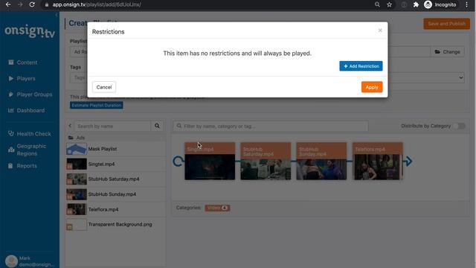Viewport: 476px width, 268px height.
Task: Open Players in the sidebar
Action: pos(26,78)
